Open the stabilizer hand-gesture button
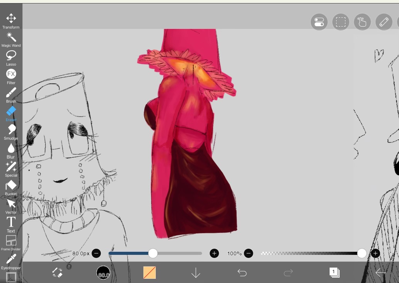This screenshot has height=283, width=399. (362, 22)
